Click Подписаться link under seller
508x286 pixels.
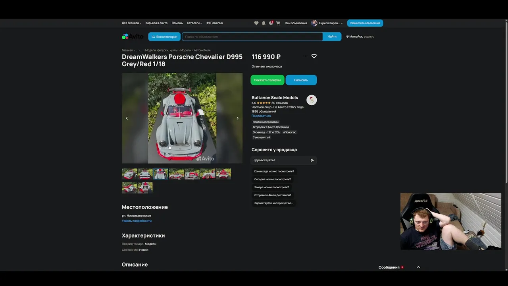tap(261, 116)
